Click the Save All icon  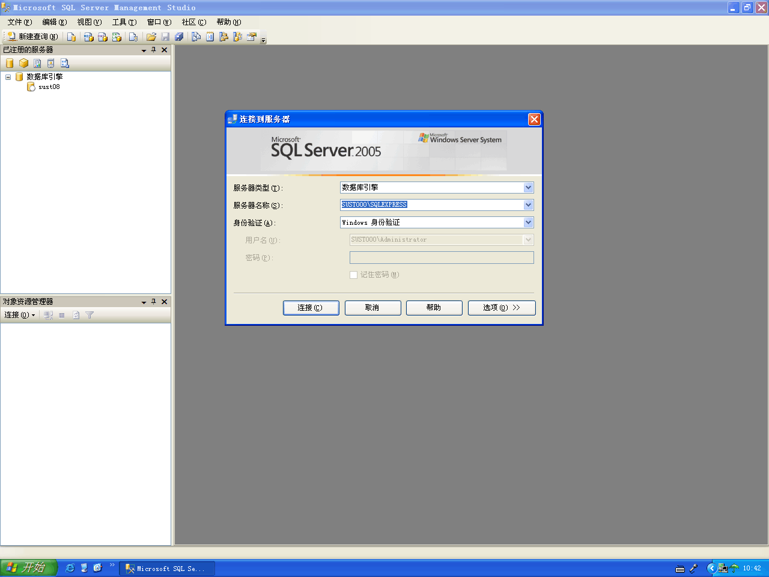(x=179, y=37)
